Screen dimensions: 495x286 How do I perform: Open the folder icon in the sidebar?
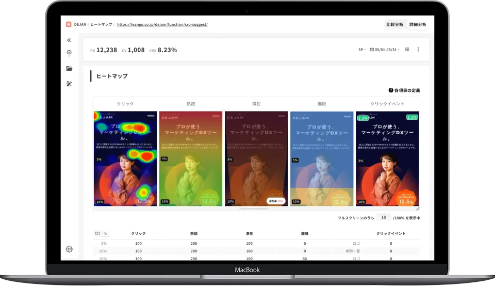(x=69, y=69)
